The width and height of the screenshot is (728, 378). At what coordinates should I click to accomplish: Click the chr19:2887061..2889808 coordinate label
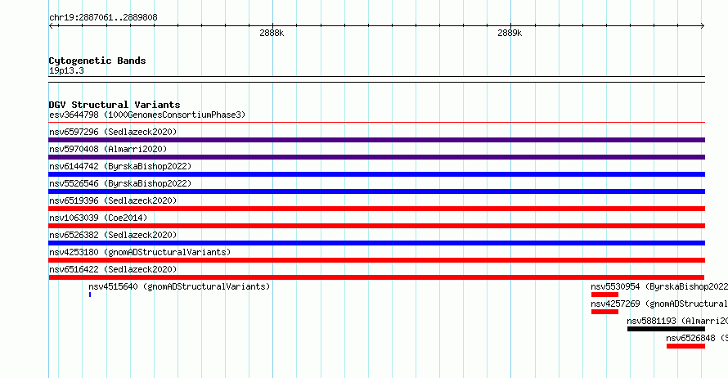tap(103, 18)
